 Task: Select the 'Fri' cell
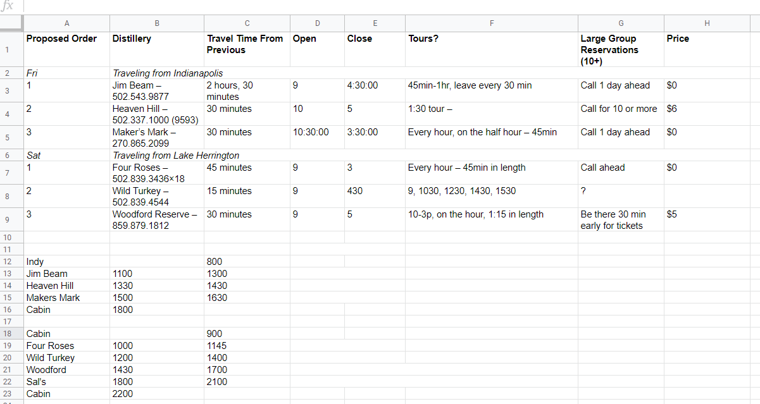click(x=67, y=73)
